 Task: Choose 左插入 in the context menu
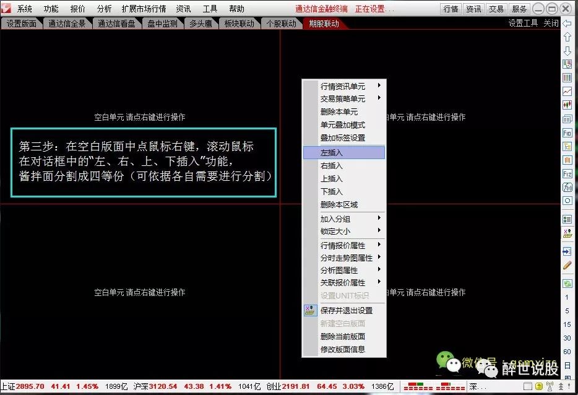click(x=344, y=152)
